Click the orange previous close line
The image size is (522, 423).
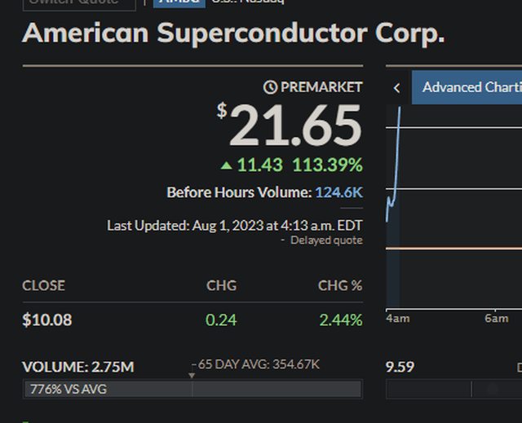(457, 248)
